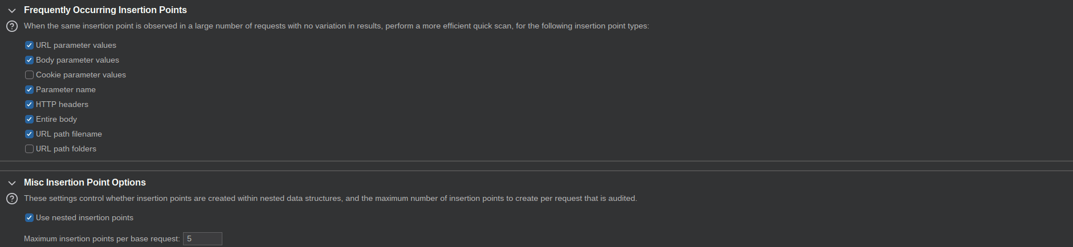The width and height of the screenshot is (1073, 247).
Task: Toggle URL path filename checkbox
Action: click(x=29, y=134)
